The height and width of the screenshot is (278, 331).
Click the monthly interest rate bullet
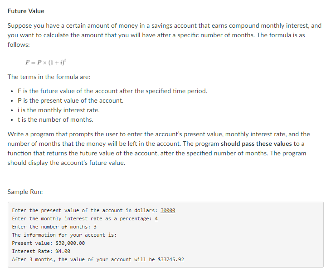(x=58, y=110)
